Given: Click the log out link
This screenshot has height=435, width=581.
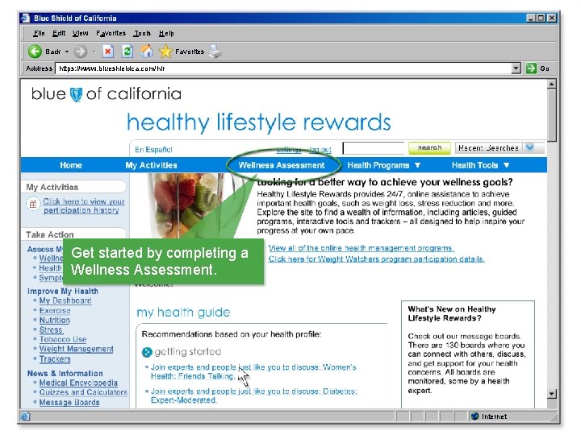Looking at the screenshot, I should pyautogui.click(x=320, y=150).
